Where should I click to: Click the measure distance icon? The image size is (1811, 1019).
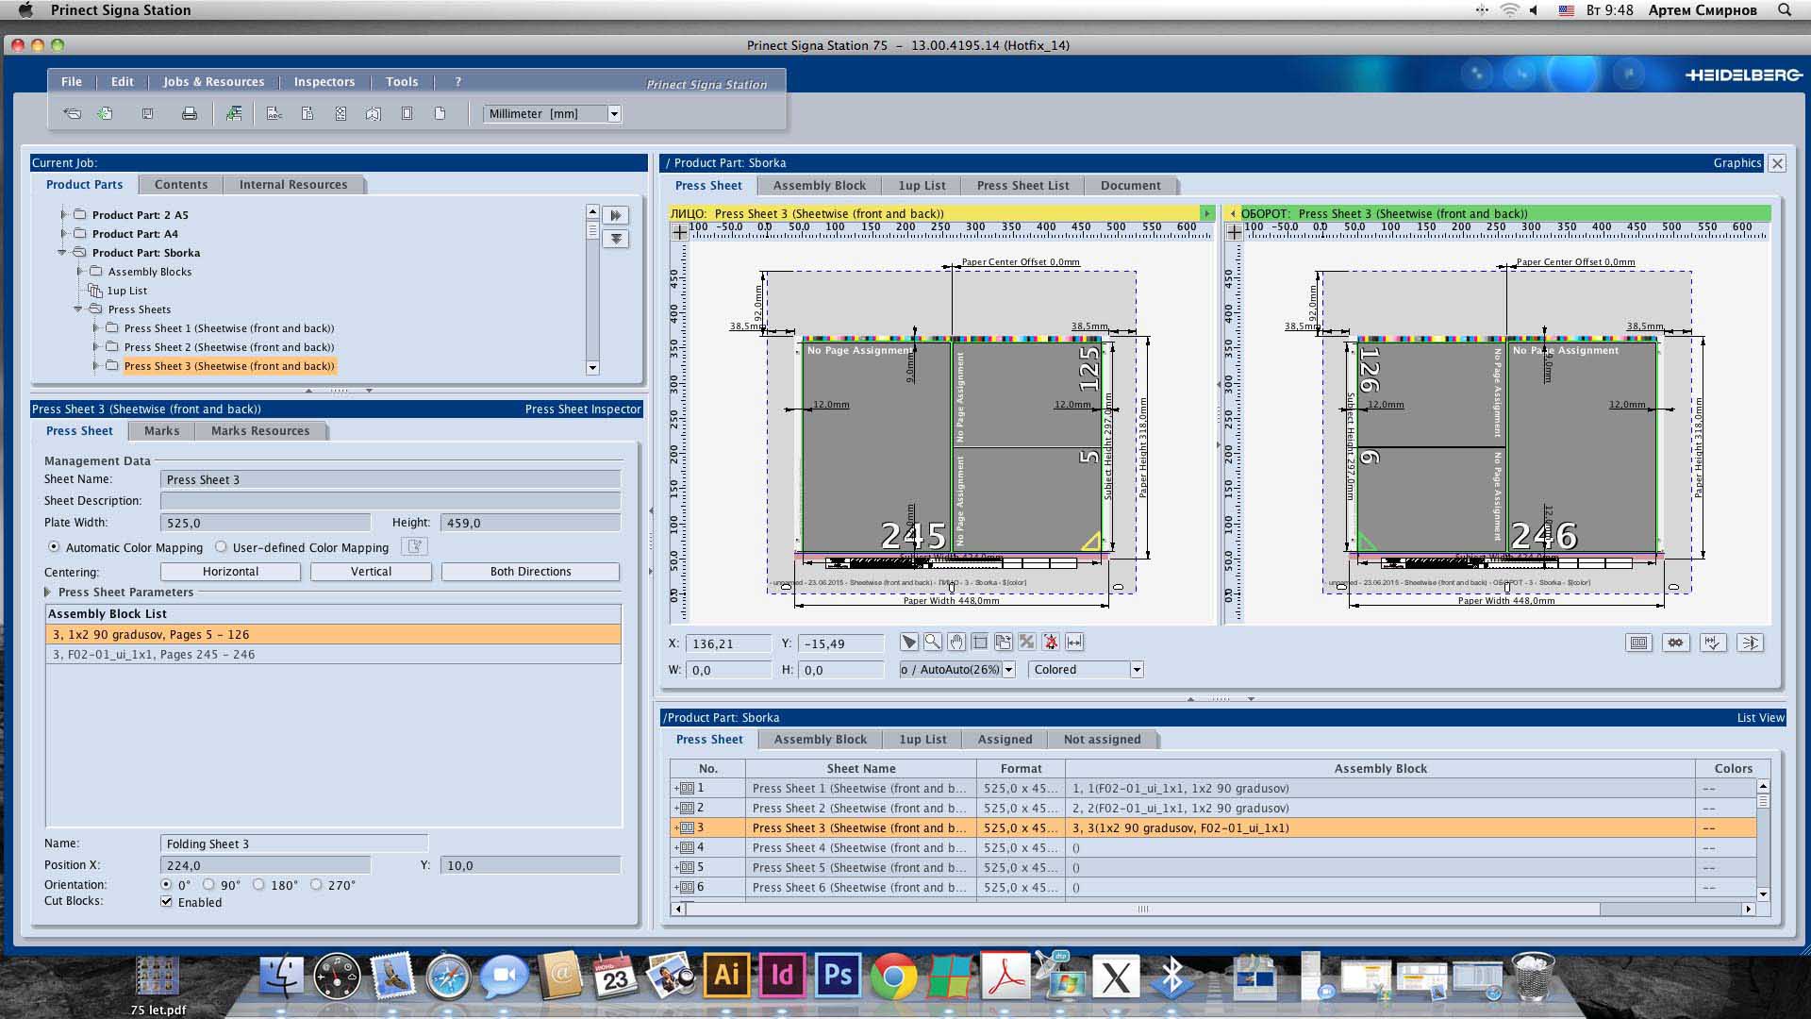1074,643
